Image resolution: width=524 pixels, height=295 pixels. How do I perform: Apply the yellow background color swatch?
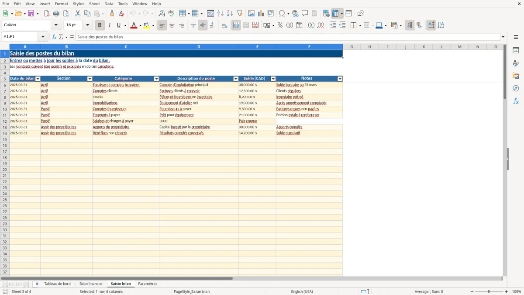point(147,25)
